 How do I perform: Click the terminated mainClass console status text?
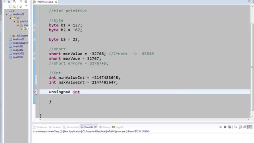click(91, 131)
